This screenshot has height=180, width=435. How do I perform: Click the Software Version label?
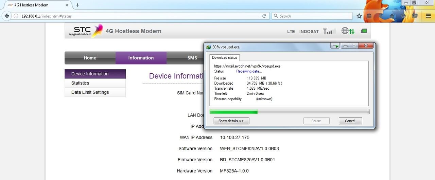coord(195,149)
